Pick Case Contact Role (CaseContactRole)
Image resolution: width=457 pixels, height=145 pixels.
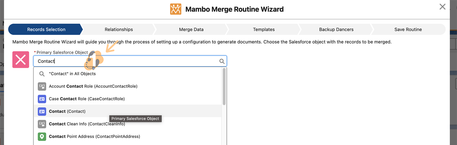[x=87, y=99]
